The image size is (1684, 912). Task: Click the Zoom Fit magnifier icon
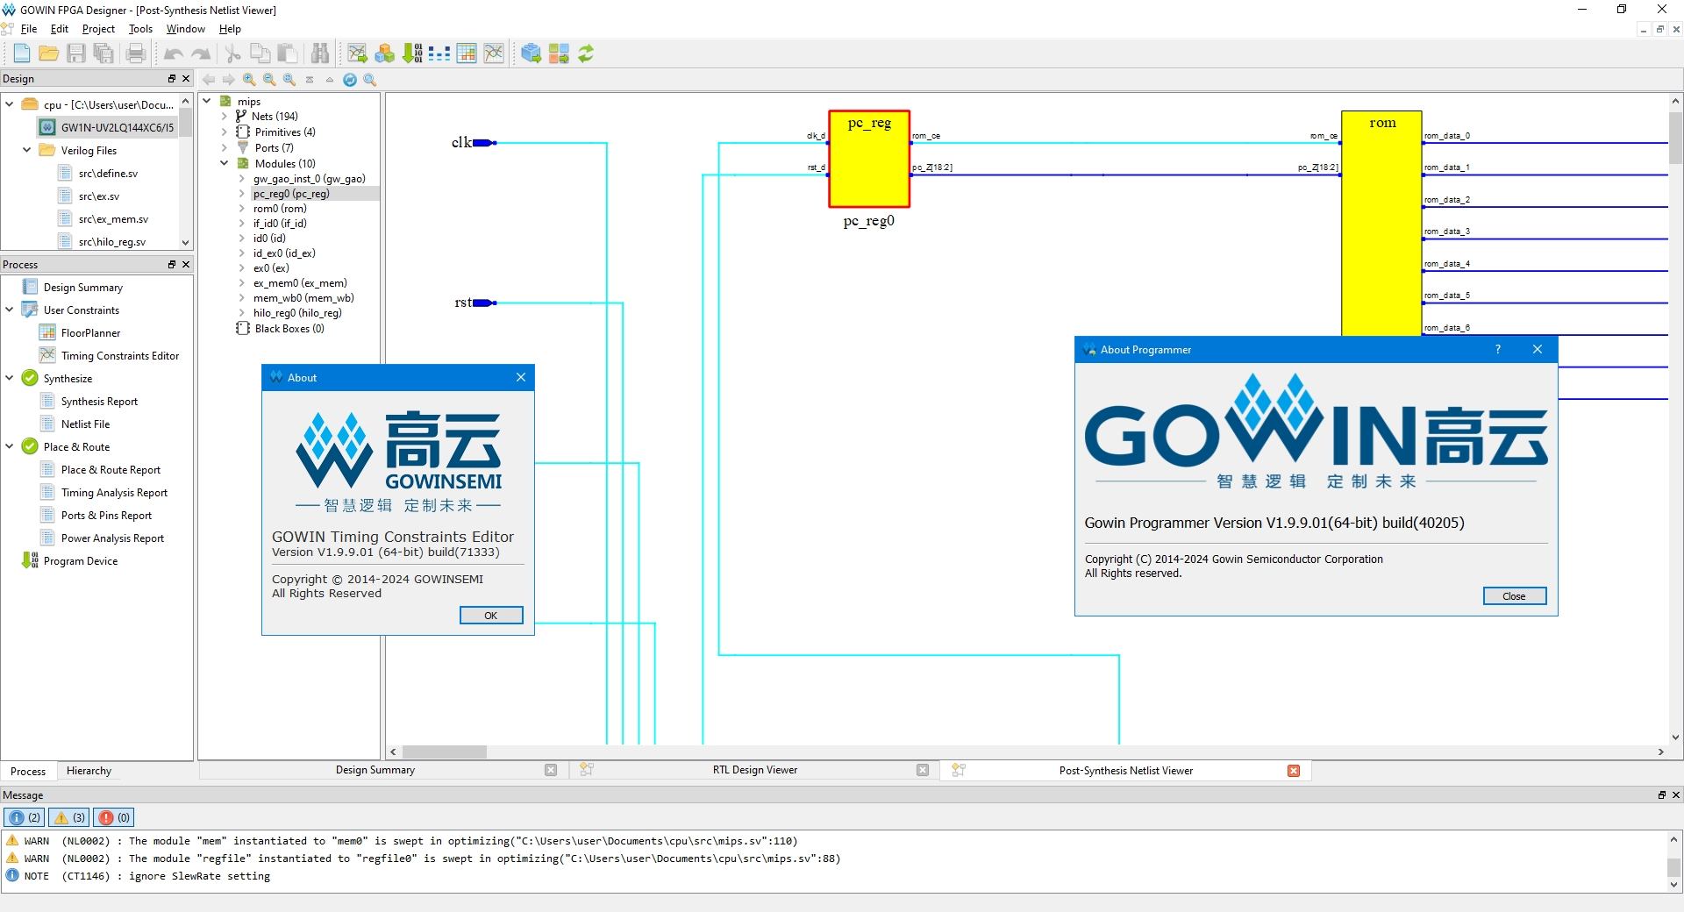tap(289, 80)
